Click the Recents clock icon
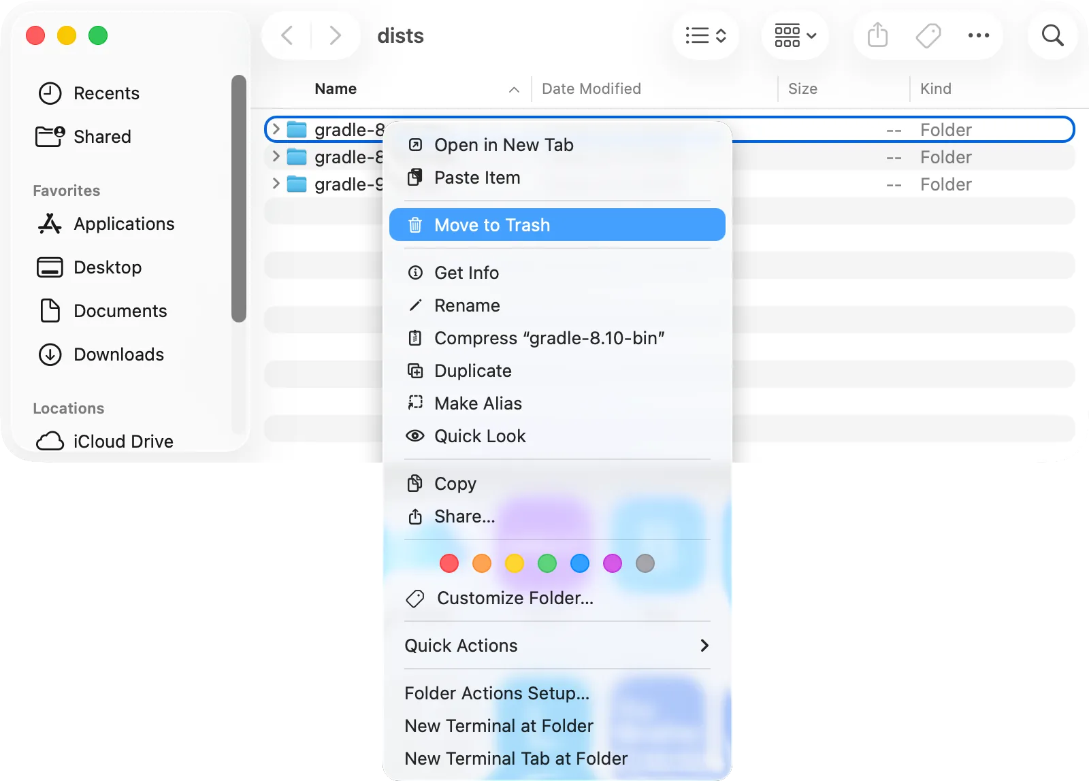Viewport: 1089px width, 781px height. 50,93
